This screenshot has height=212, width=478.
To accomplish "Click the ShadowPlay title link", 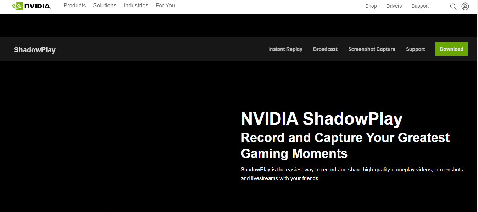I will (35, 49).
